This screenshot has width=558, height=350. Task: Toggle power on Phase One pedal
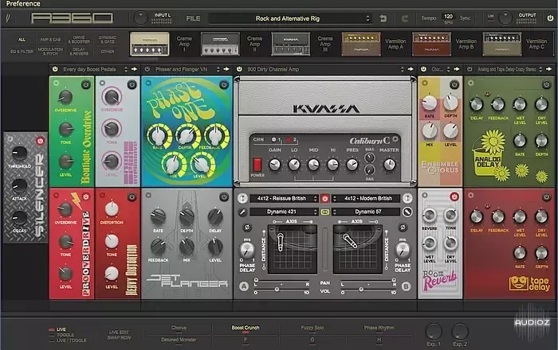(x=224, y=84)
